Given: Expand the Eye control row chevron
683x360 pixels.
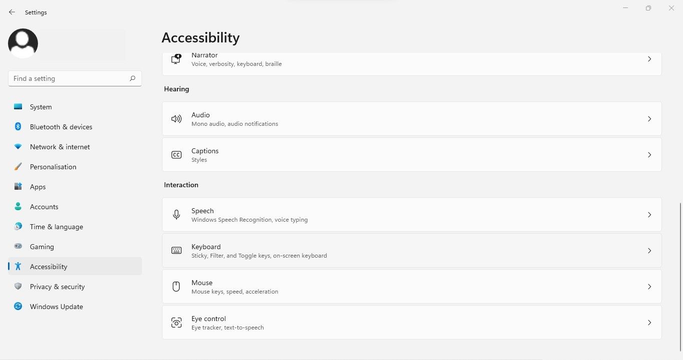Looking at the screenshot, I should pos(649,323).
